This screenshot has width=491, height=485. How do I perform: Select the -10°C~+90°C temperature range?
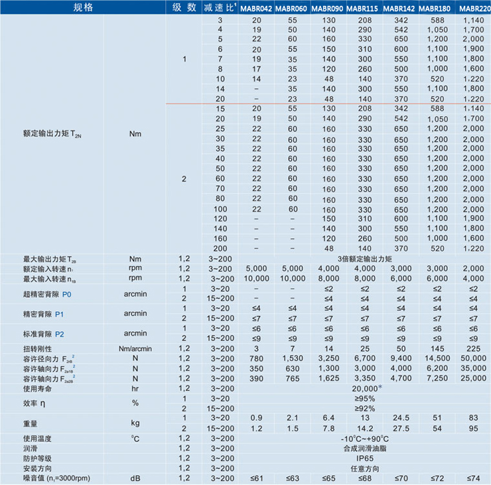point(364,439)
